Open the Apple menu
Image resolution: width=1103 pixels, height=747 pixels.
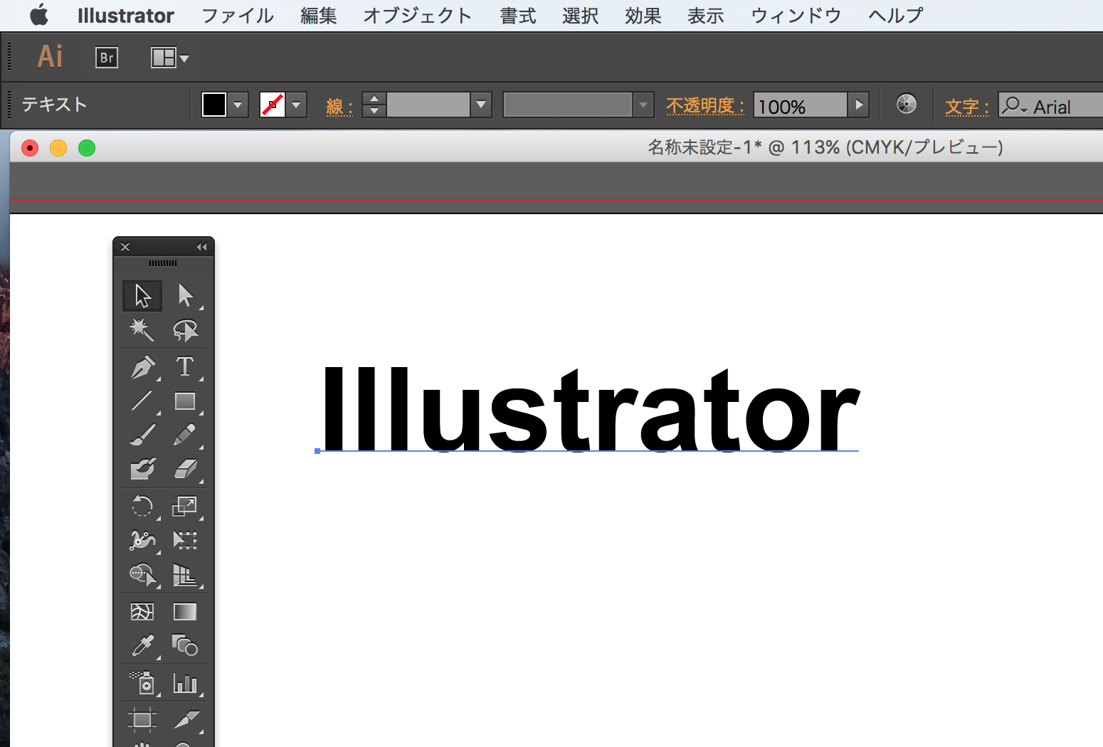pyautogui.click(x=39, y=15)
